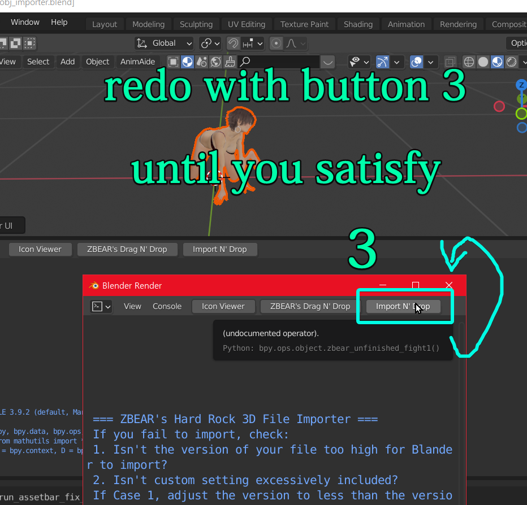Image resolution: width=527 pixels, height=505 pixels.
Task: Click ZBEAR's Drag N' Drop in main console header
Action: pos(127,249)
